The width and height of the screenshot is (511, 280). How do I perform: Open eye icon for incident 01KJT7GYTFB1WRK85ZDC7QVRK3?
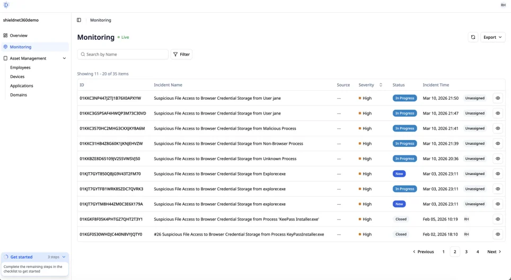(498, 189)
